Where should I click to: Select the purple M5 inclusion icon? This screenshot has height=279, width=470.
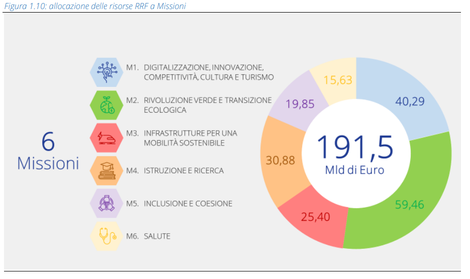click(x=106, y=203)
